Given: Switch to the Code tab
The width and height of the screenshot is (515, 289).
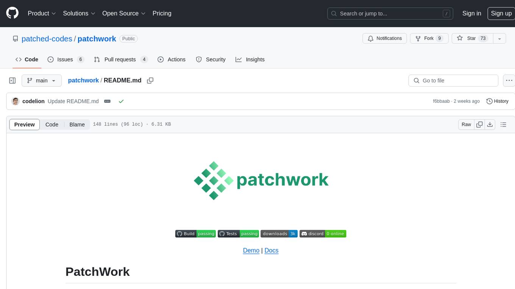Looking at the screenshot, I should [x=27, y=59].
